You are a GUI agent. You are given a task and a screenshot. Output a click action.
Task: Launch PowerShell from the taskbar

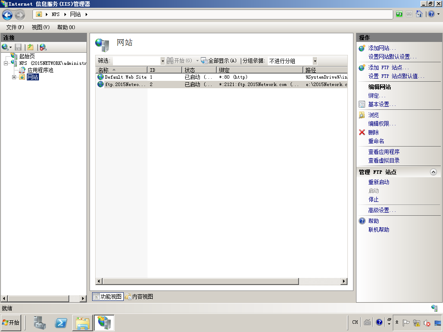pyautogui.click(x=61, y=322)
